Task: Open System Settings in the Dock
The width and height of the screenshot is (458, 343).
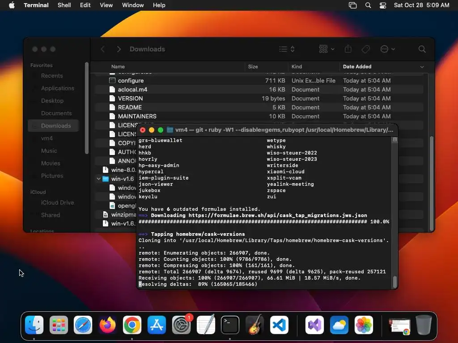Action: pos(181,325)
